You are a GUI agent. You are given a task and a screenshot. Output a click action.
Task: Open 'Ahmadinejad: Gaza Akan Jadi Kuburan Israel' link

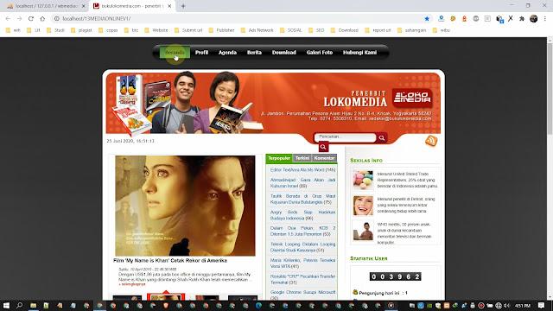(302, 182)
